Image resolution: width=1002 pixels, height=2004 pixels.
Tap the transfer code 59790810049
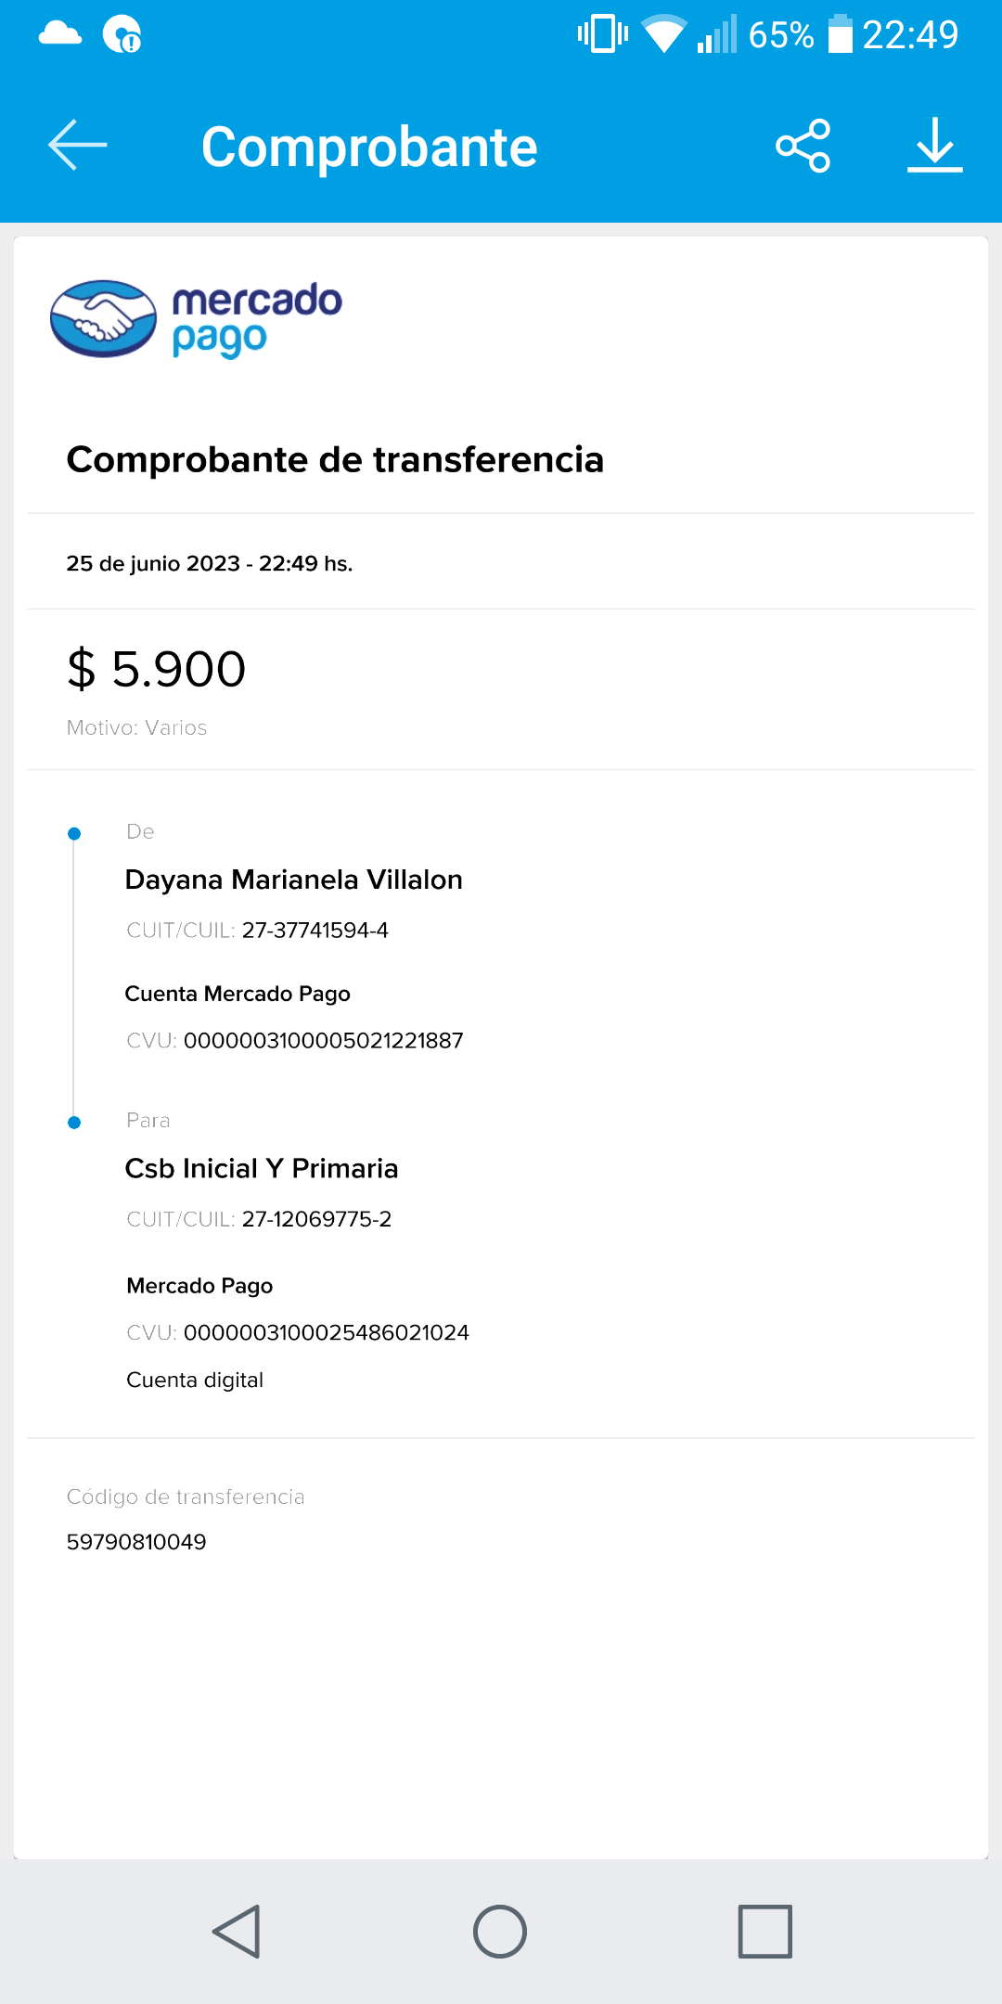[136, 1542]
